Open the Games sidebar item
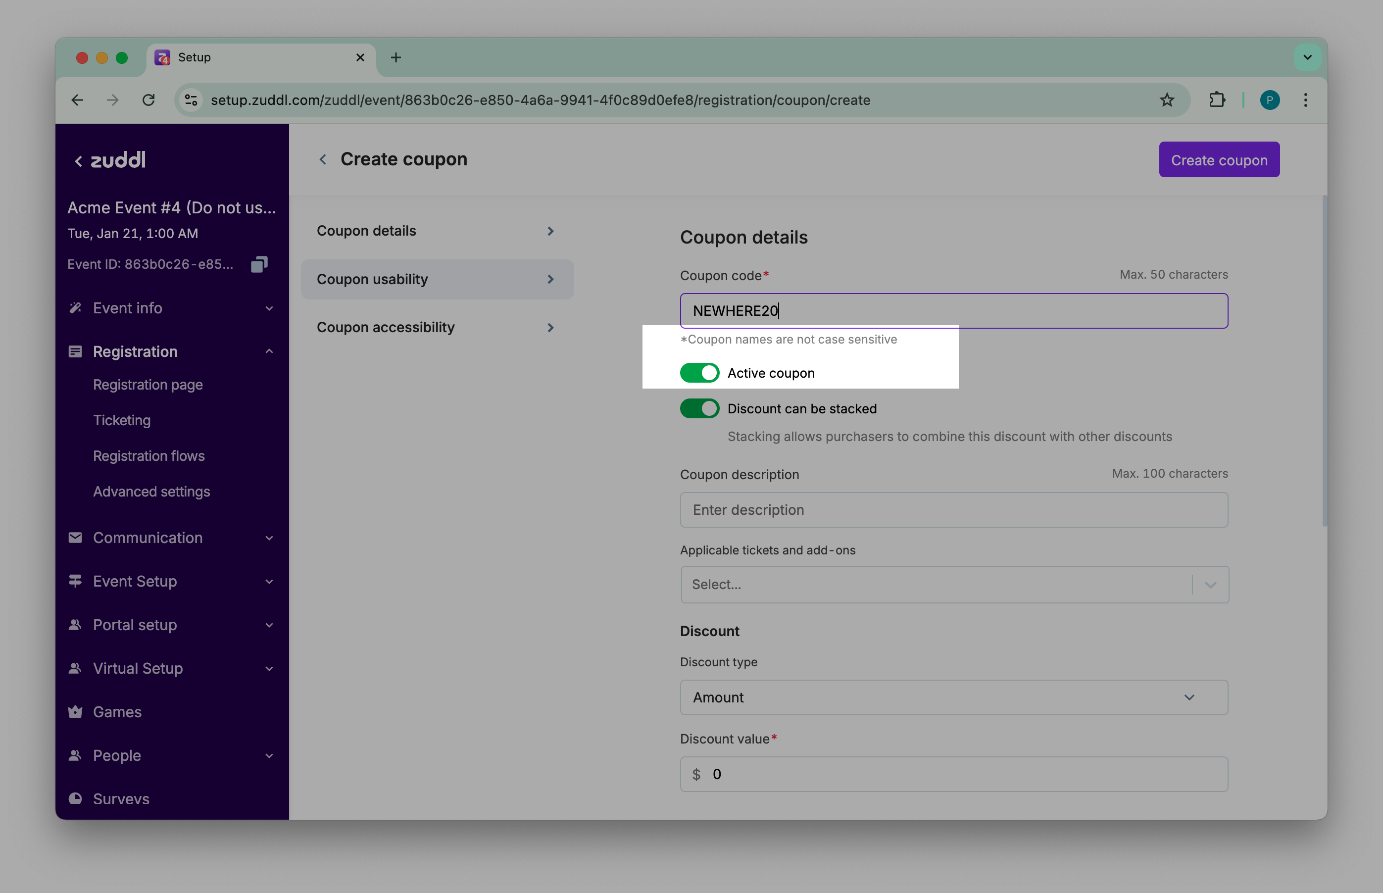 tap(117, 711)
